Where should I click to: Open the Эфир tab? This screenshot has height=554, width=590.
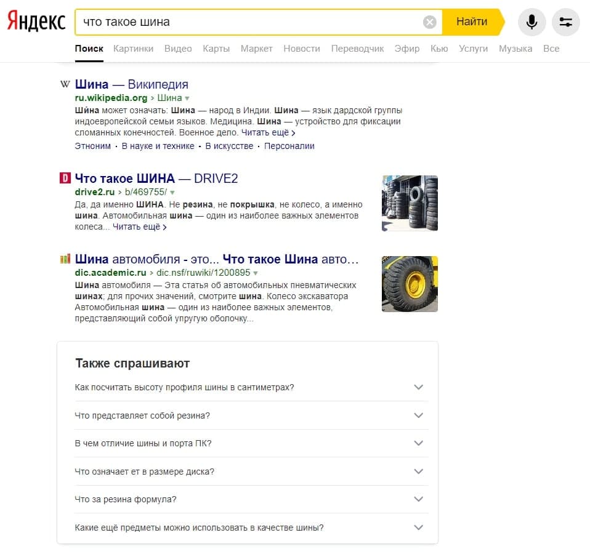(x=406, y=49)
